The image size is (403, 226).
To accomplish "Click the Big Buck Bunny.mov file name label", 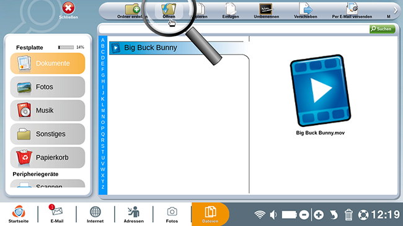I will coord(321,133).
